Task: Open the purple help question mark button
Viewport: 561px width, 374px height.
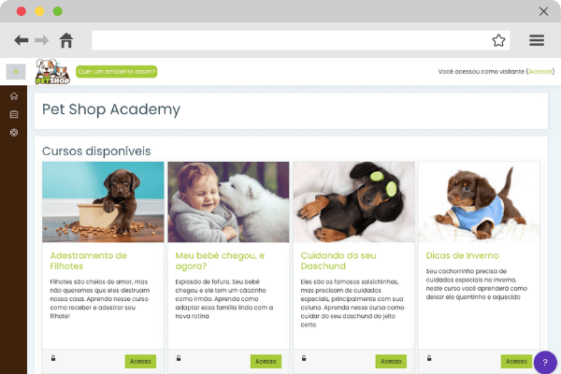Action: (545, 363)
